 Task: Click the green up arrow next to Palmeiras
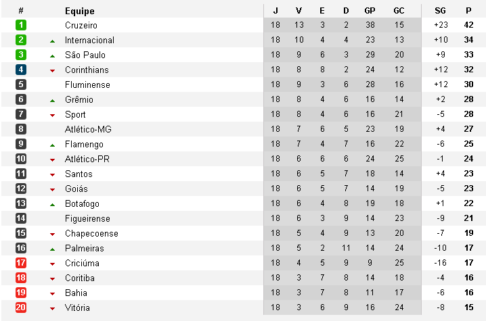click(x=52, y=249)
